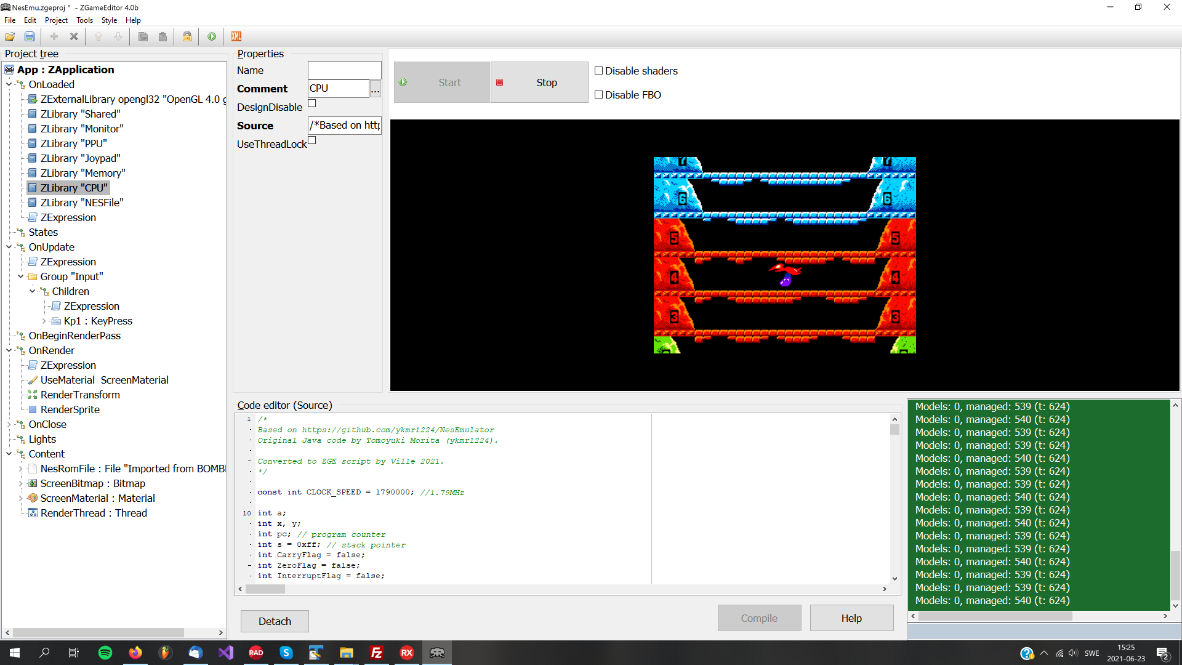The height and width of the screenshot is (665, 1182).
Task: Open Skype from the taskbar
Action: click(286, 653)
